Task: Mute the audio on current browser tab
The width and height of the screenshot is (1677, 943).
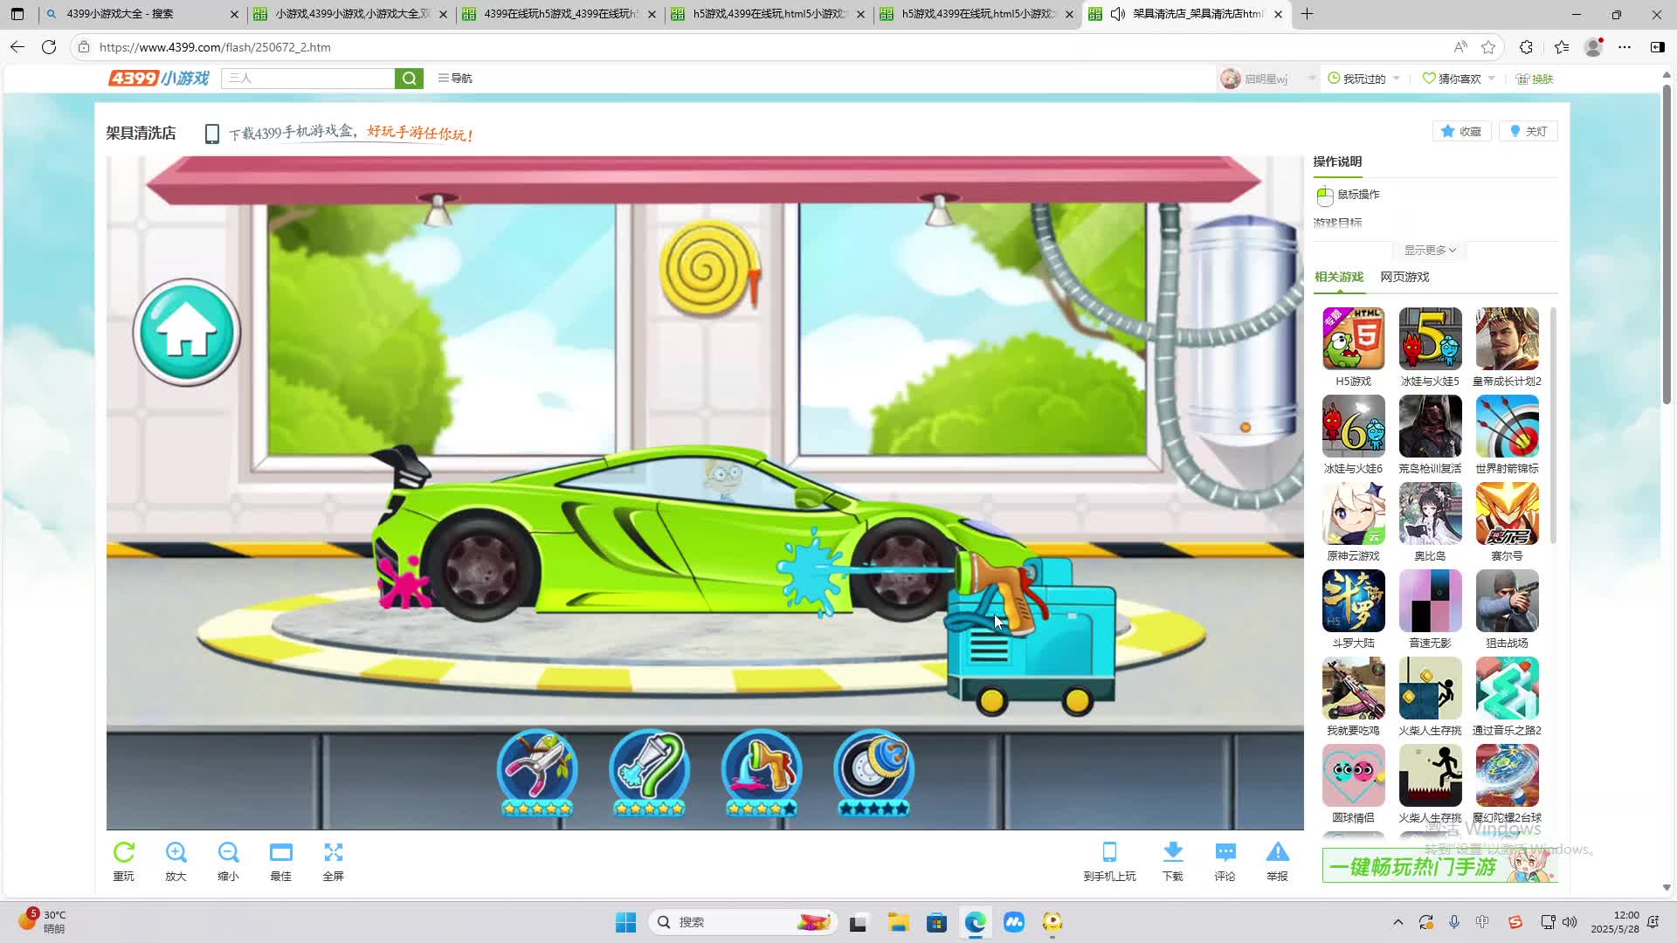Action: point(1118,14)
